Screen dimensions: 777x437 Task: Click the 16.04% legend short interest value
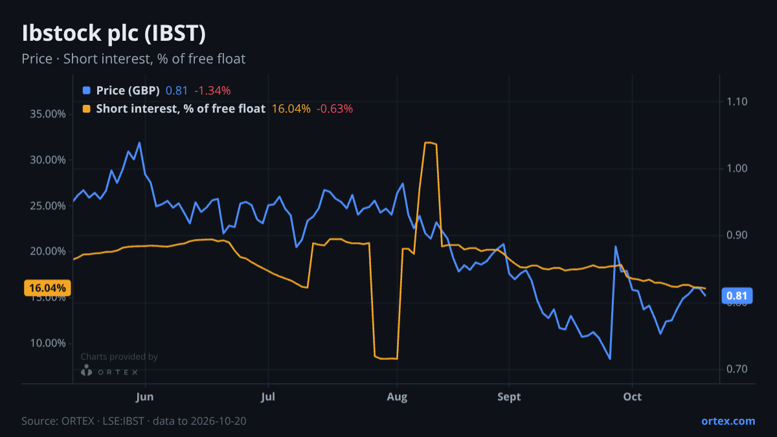click(291, 109)
